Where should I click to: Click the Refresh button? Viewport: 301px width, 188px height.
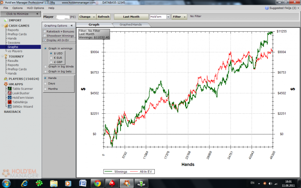[104, 17]
